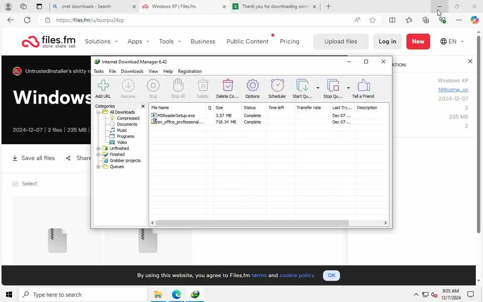Click the Resume toolbar icon
The height and width of the screenshot is (302, 483).
[128, 89]
